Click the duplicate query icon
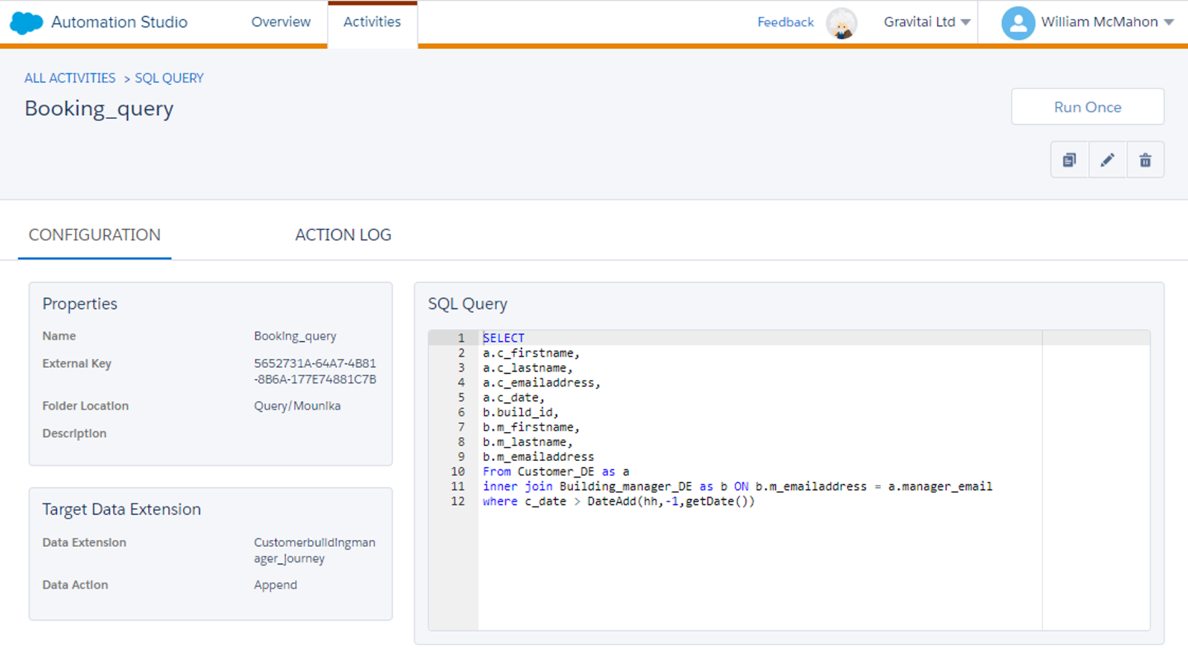The width and height of the screenshot is (1188, 662). pos(1069,160)
